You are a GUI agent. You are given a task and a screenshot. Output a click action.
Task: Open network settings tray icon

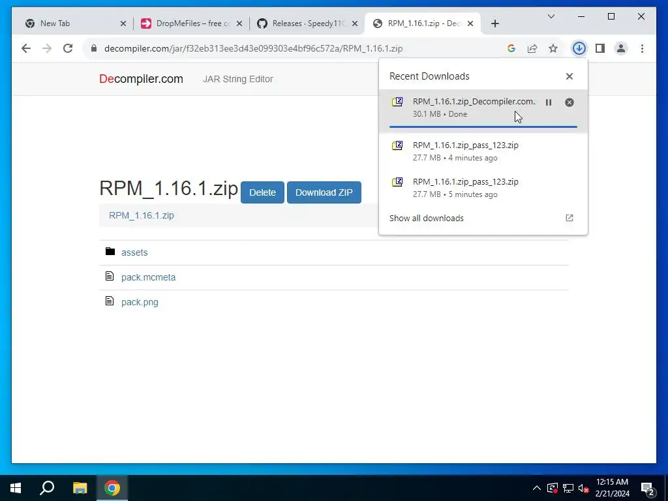click(x=568, y=488)
